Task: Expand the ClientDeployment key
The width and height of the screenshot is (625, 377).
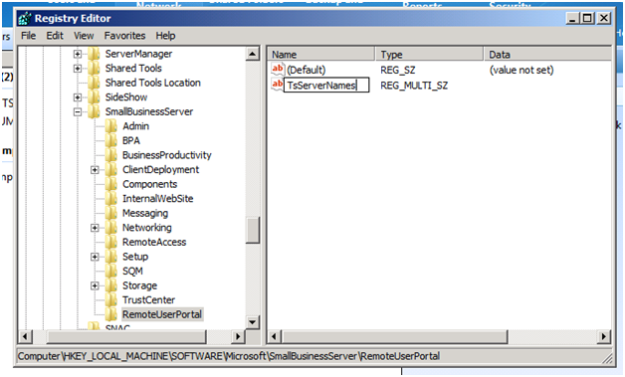Action: [95, 170]
